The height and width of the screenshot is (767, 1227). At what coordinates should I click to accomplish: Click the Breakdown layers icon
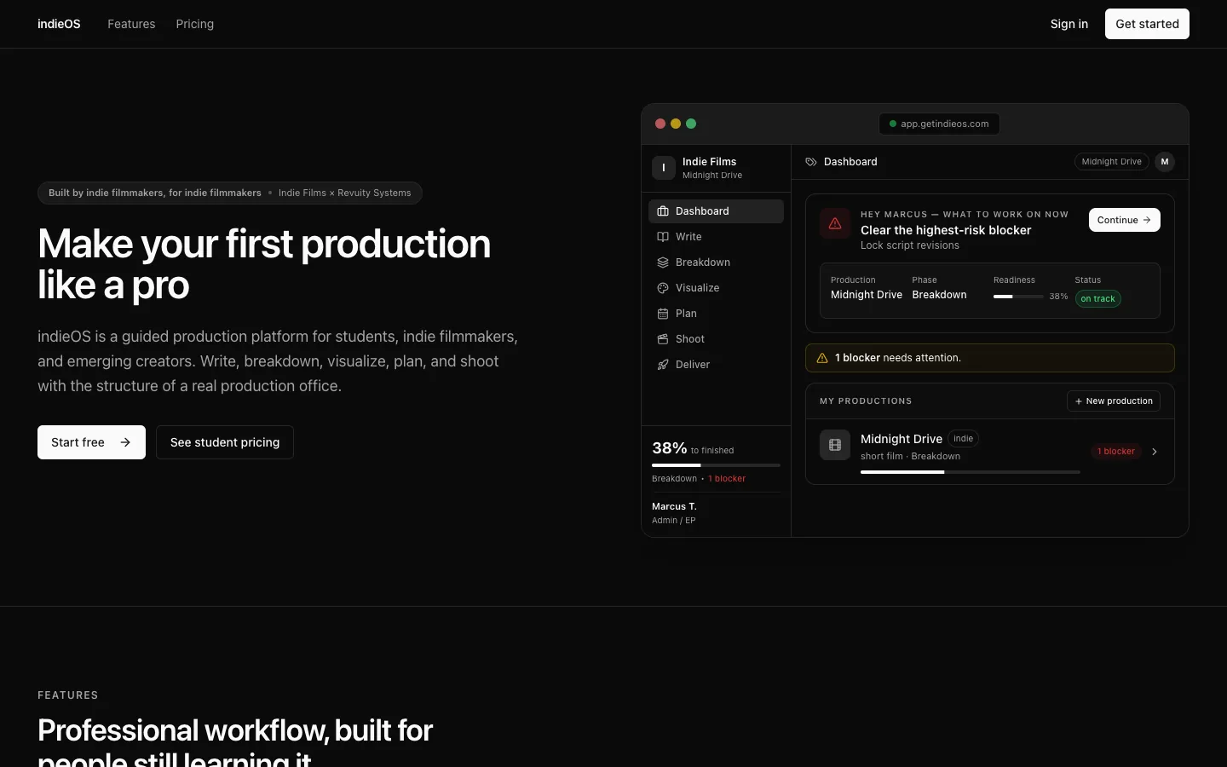pyautogui.click(x=663, y=262)
